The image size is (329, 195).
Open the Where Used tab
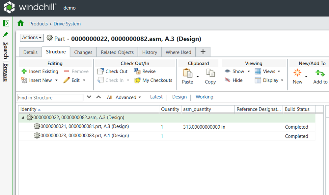pyautogui.click(x=178, y=52)
